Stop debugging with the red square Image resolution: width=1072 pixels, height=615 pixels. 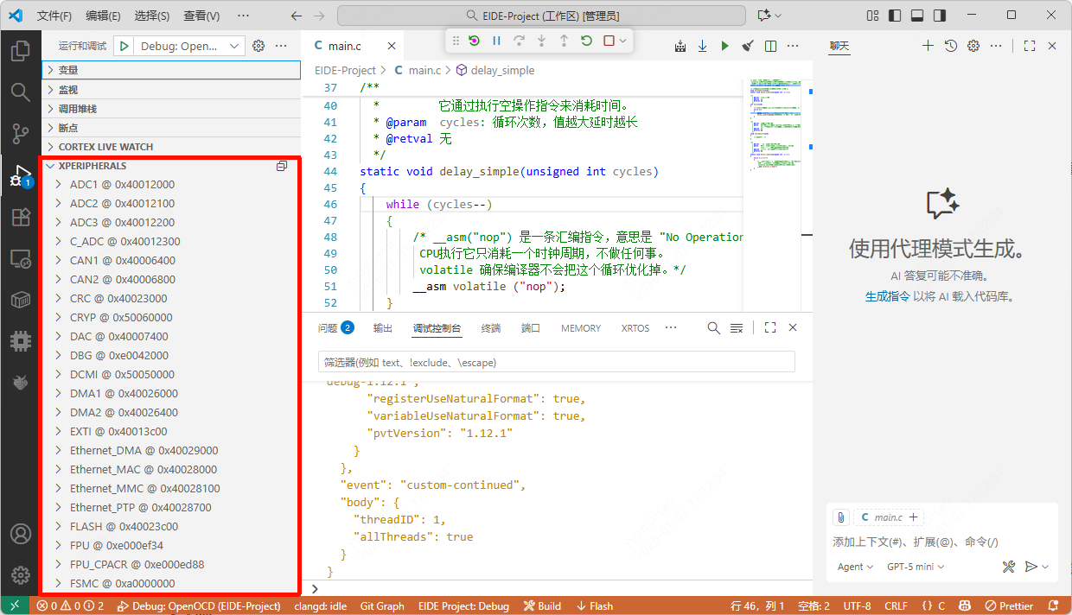pyautogui.click(x=609, y=41)
